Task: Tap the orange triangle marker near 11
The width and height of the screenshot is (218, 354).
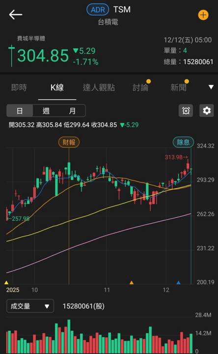Action: [x=132, y=282]
